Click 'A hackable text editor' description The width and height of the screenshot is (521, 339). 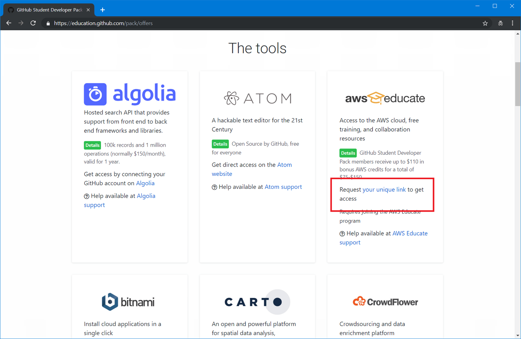pyautogui.click(x=257, y=125)
